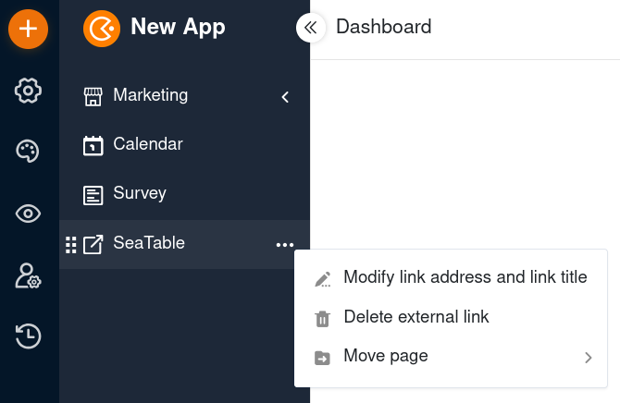Click the SeaTable three-dot more menu
620x403 pixels.
click(285, 245)
